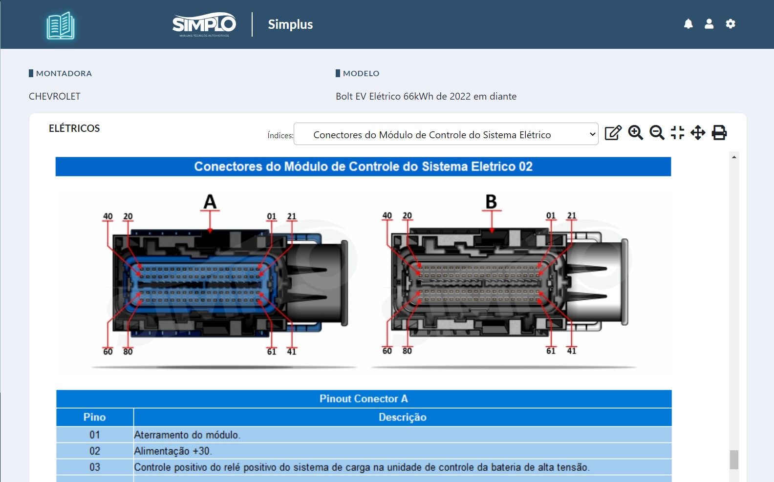
Task: Open the Índices dropdown list
Action: pos(446,134)
